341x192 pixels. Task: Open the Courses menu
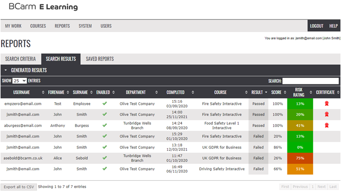(38, 26)
